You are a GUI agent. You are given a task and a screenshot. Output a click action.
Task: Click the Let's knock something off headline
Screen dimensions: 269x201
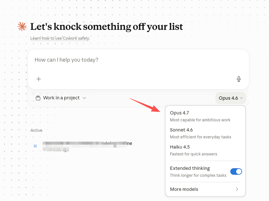click(x=106, y=27)
